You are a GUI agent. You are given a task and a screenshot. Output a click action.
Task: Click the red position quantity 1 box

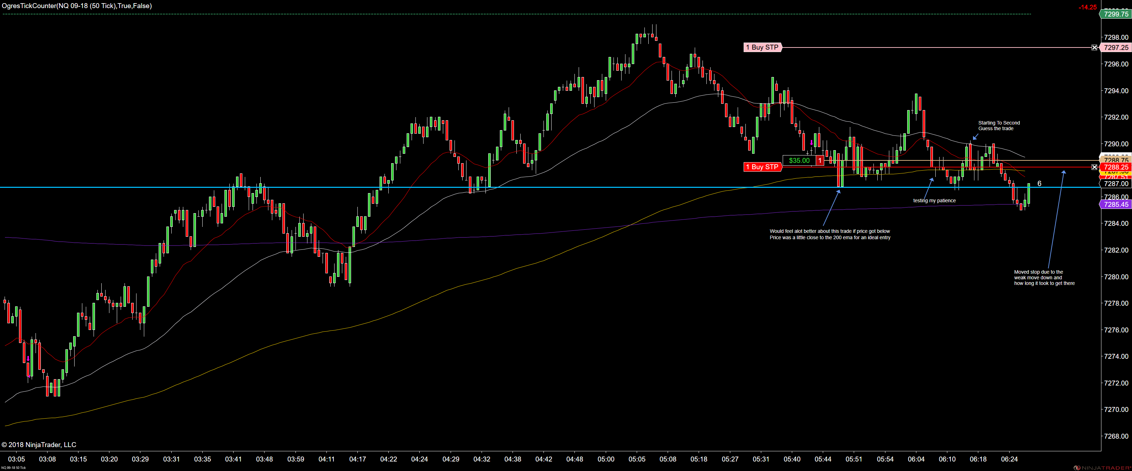coord(820,160)
